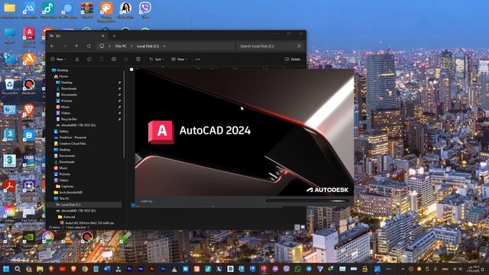Open Photoshop from the taskbar
Screen dimensions: 489x275
tap(163, 269)
